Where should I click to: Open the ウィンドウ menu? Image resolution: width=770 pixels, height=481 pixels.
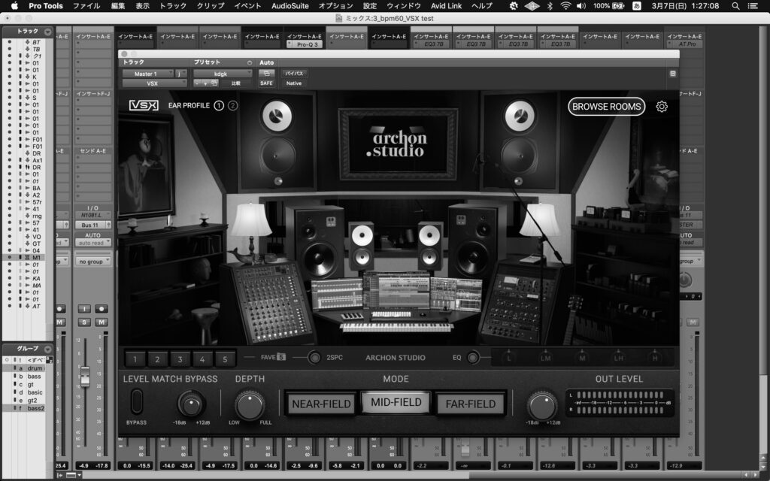(x=404, y=6)
